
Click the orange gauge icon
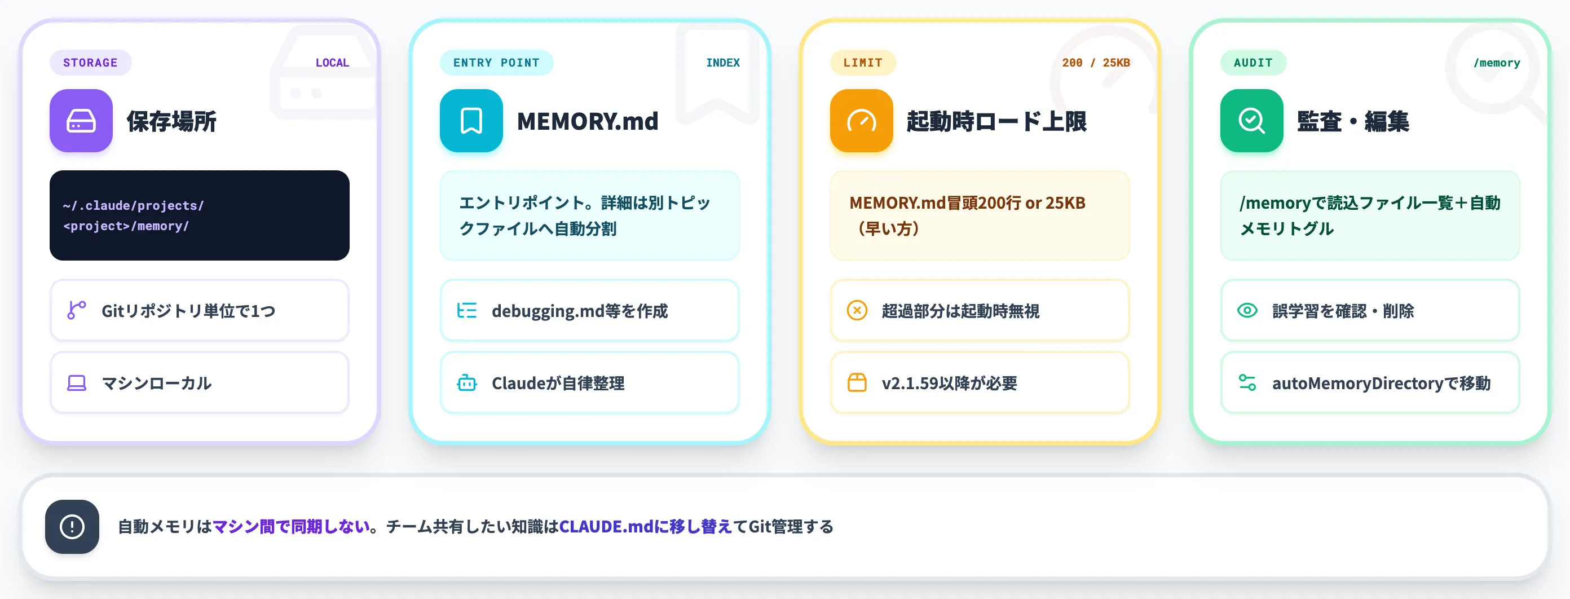(861, 121)
